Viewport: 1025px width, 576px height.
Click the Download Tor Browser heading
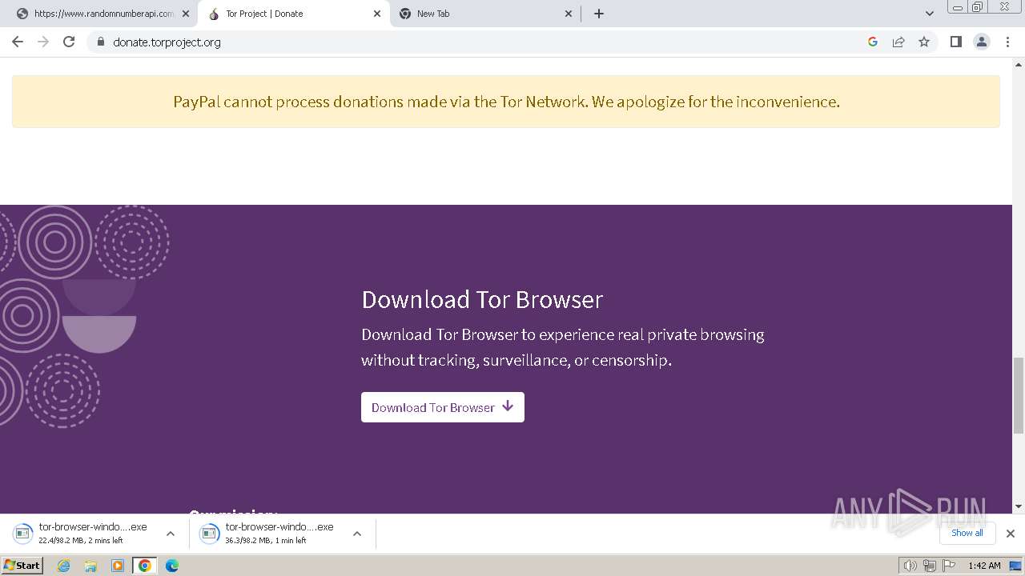tap(482, 299)
